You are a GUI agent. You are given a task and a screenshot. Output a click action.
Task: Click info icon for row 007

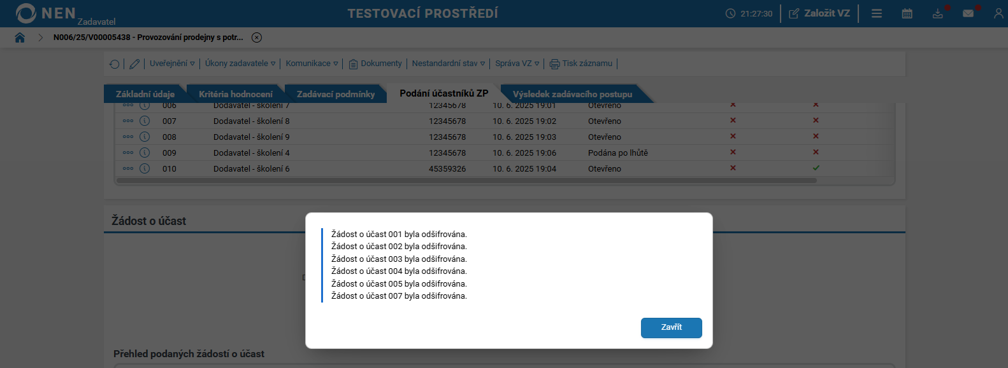[x=145, y=121]
